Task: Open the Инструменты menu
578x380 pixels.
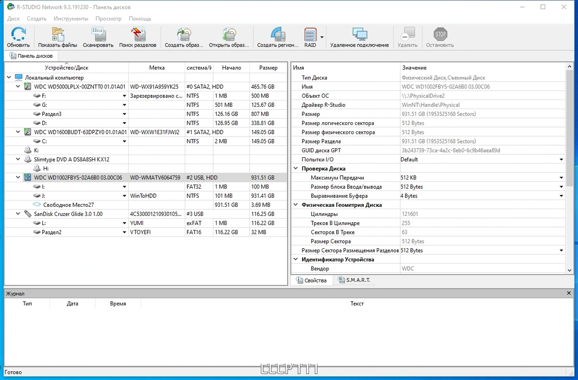Action: tap(71, 19)
